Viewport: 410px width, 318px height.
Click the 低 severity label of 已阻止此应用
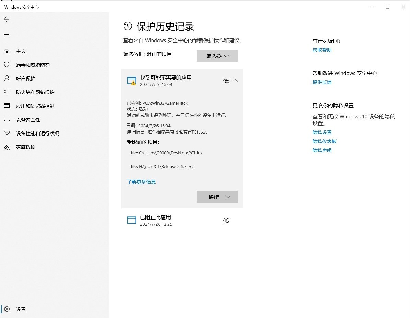(226, 221)
